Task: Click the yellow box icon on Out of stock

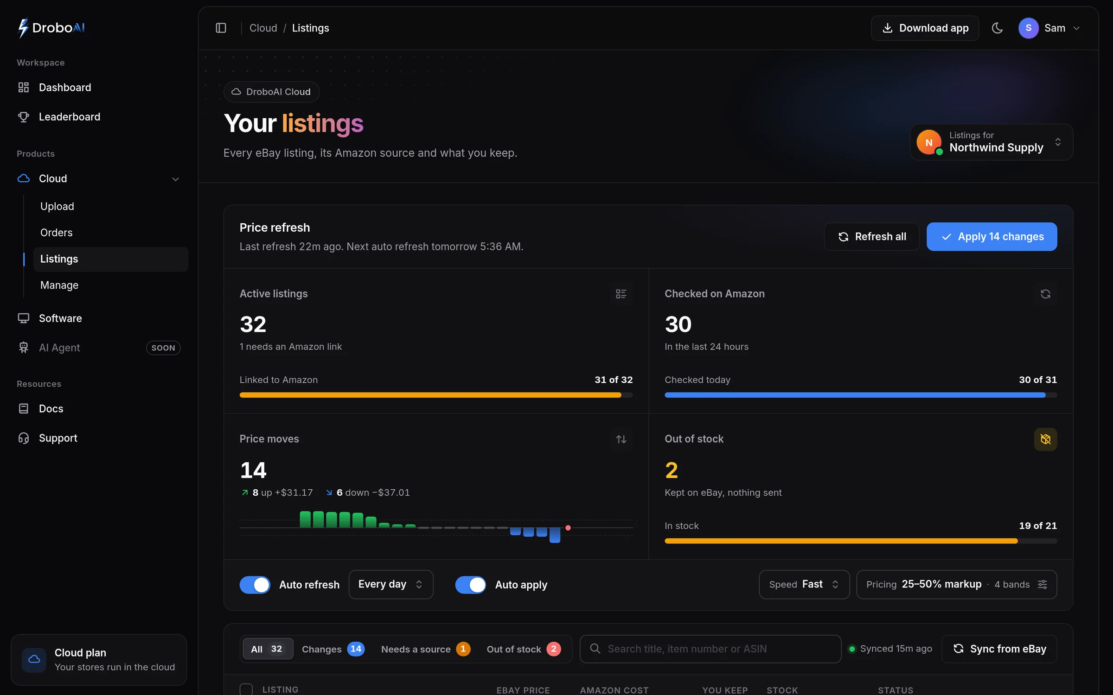Action: 1045,439
